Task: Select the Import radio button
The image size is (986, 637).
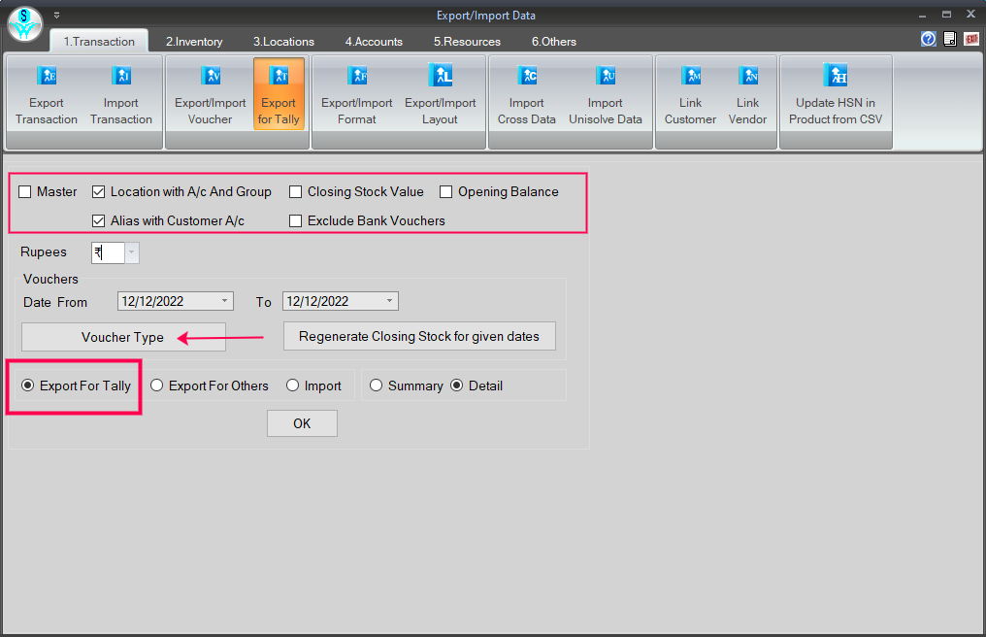Action: coord(292,386)
